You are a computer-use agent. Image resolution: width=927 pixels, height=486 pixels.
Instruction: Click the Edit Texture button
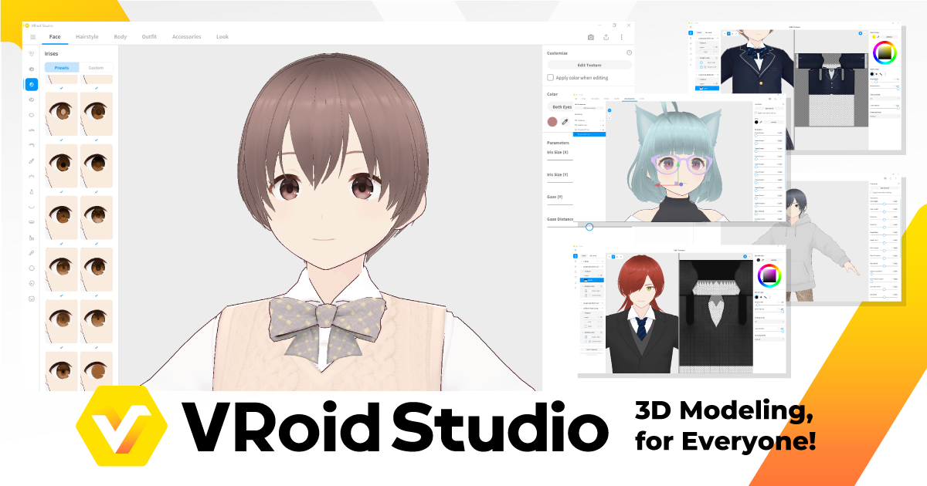click(x=589, y=65)
